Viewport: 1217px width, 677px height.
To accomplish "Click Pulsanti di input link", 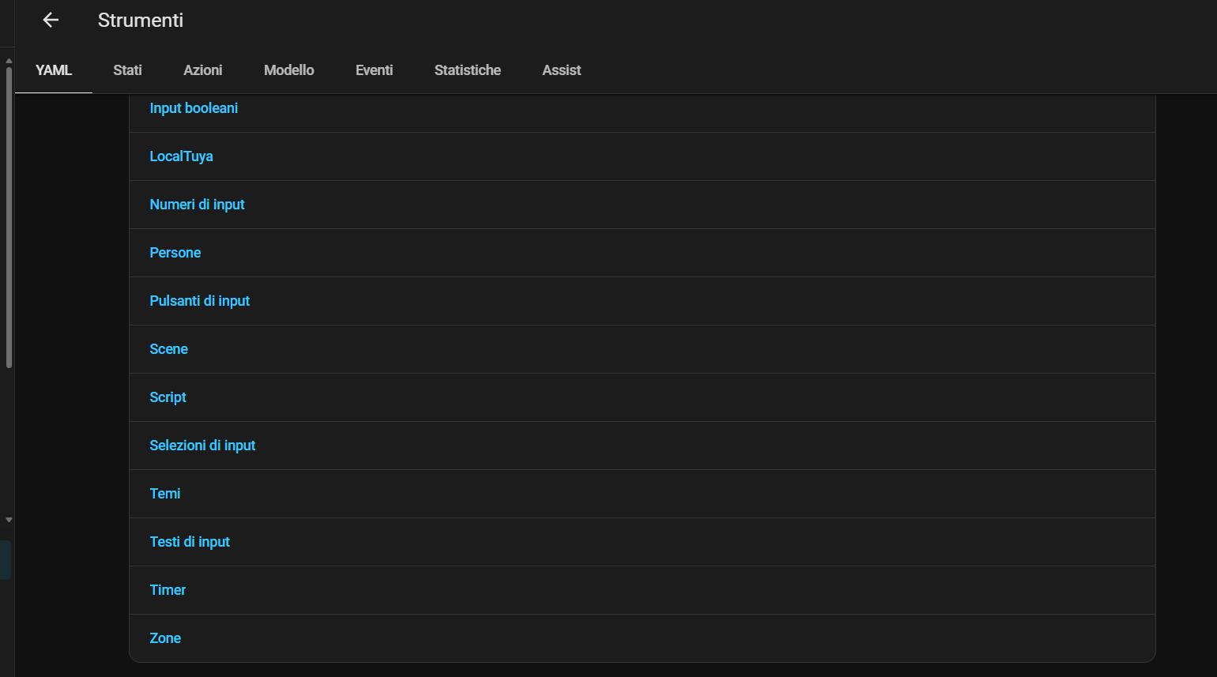I will (x=199, y=301).
